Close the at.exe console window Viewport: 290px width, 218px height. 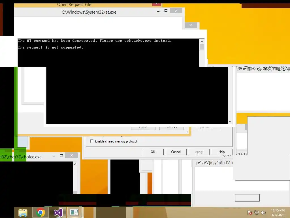coord(176,11)
